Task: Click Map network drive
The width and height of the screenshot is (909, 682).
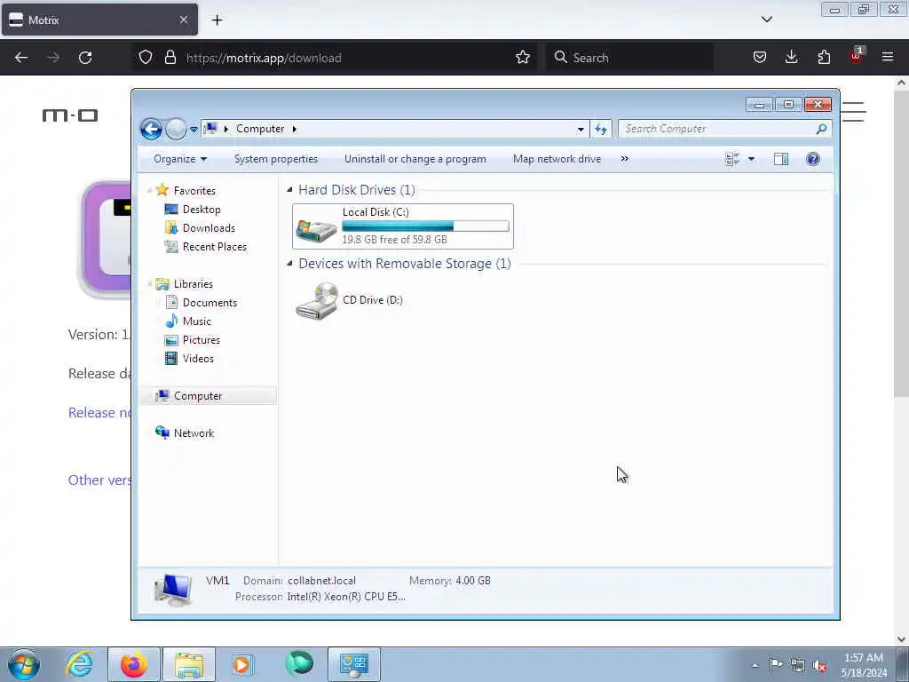Action: click(557, 159)
